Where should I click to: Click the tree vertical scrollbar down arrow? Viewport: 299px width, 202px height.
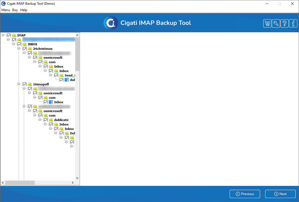[x=77, y=178]
